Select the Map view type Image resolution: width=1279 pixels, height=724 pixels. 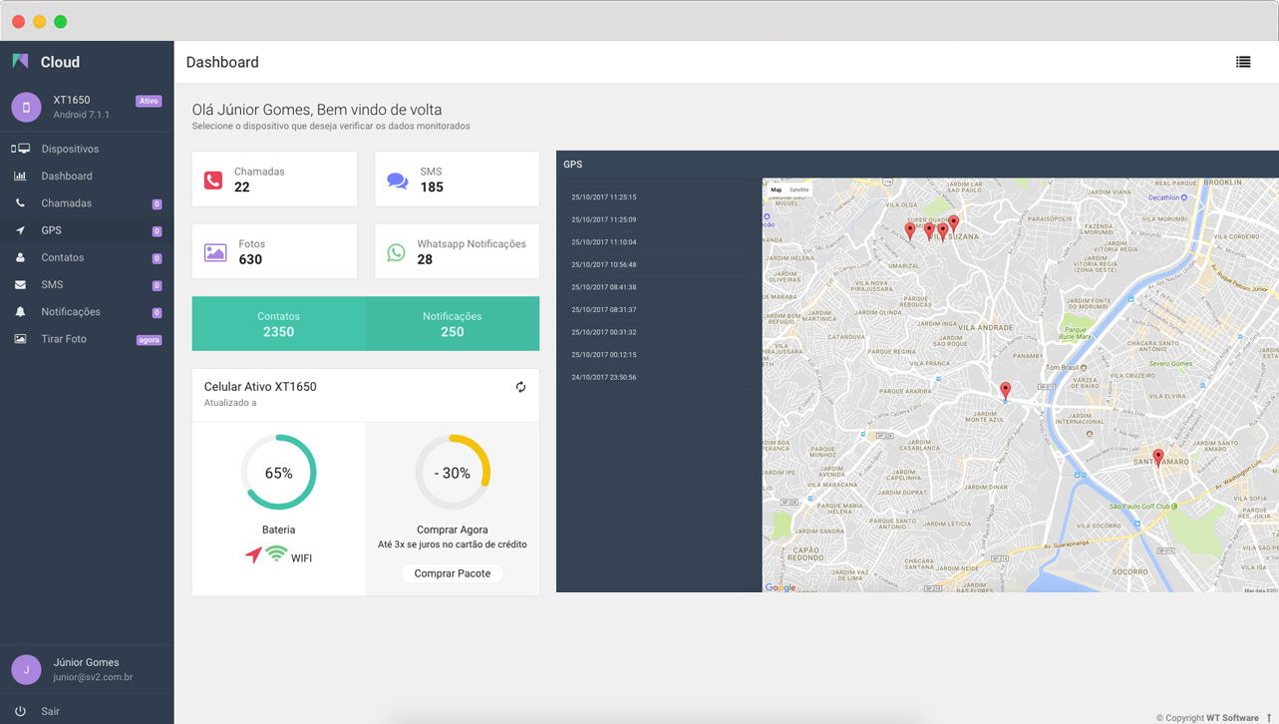click(x=776, y=189)
